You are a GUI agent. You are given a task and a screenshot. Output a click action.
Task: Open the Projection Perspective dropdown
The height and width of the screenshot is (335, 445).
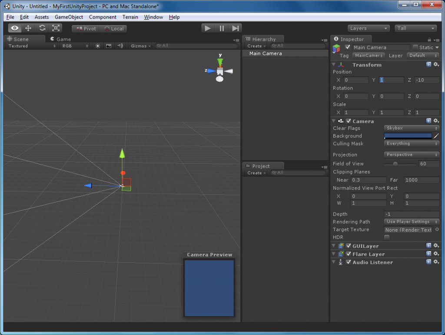click(x=412, y=155)
